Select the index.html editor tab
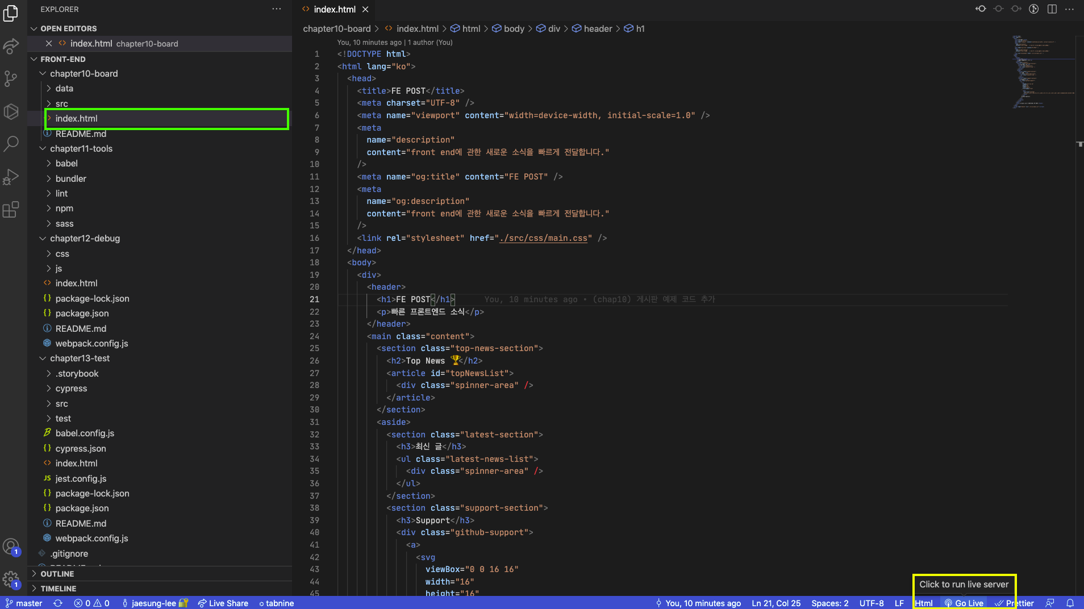 tap(335, 10)
